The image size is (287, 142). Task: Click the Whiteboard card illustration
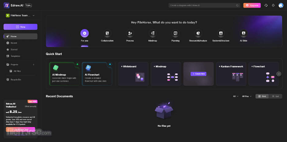(x=140, y=77)
